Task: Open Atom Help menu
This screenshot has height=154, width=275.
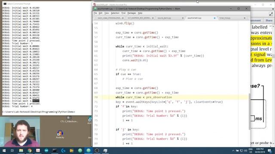Action: pos(140,13)
